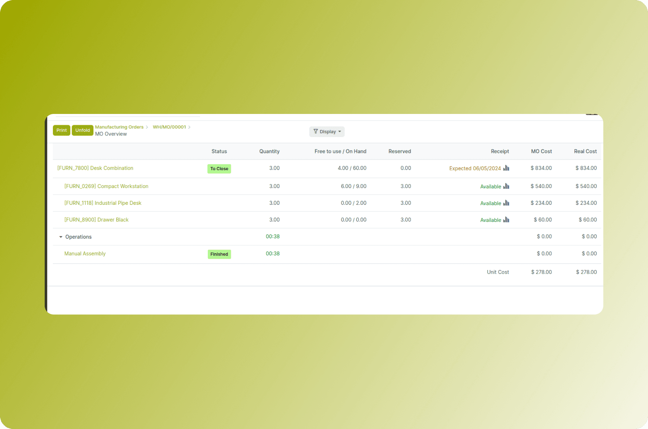Click Available receipt for Drawer Black

coord(490,220)
